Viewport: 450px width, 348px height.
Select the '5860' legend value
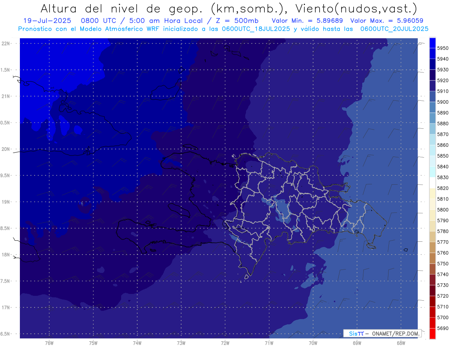[x=443, y=145]
